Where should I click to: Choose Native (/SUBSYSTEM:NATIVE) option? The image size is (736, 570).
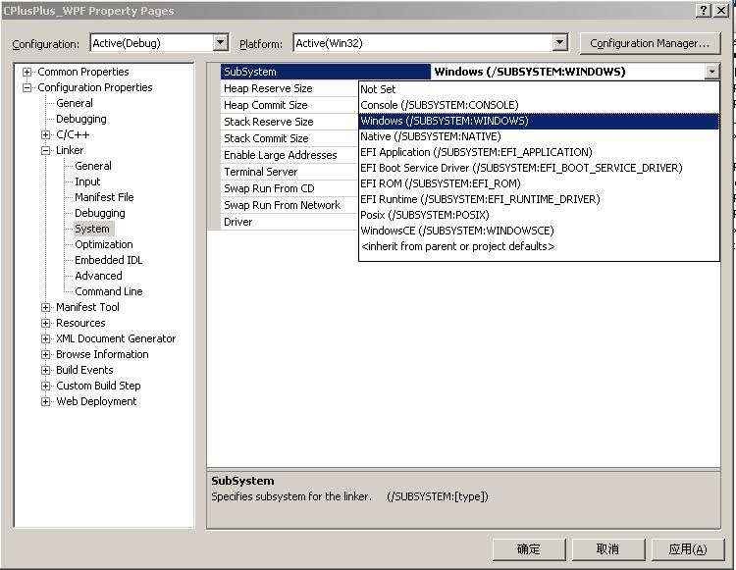point(539,136)
